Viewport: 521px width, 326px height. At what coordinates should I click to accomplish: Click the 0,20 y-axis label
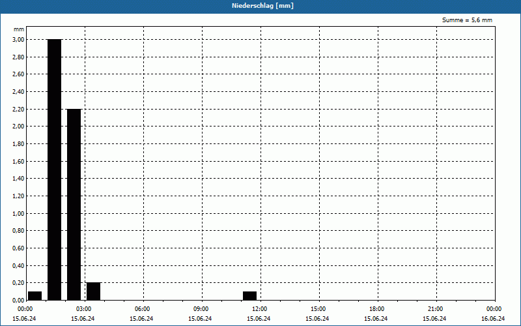click(x=18, y=283)
